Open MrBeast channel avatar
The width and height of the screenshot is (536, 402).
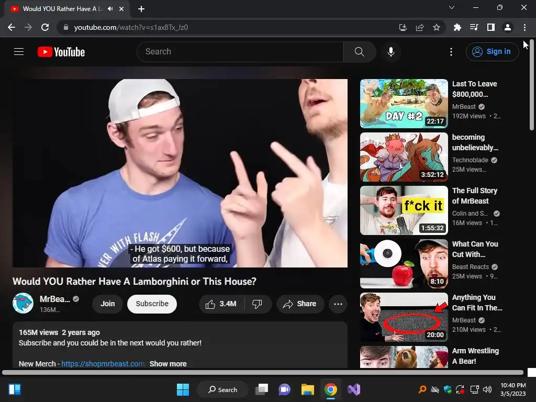[23, 303]
